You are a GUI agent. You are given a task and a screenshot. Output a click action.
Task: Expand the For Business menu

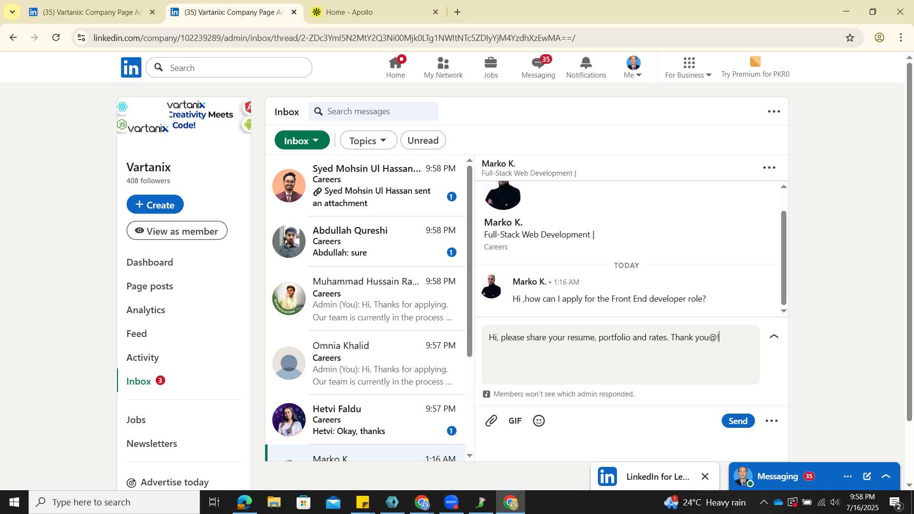pyautogui.click(x=688, y=68)
